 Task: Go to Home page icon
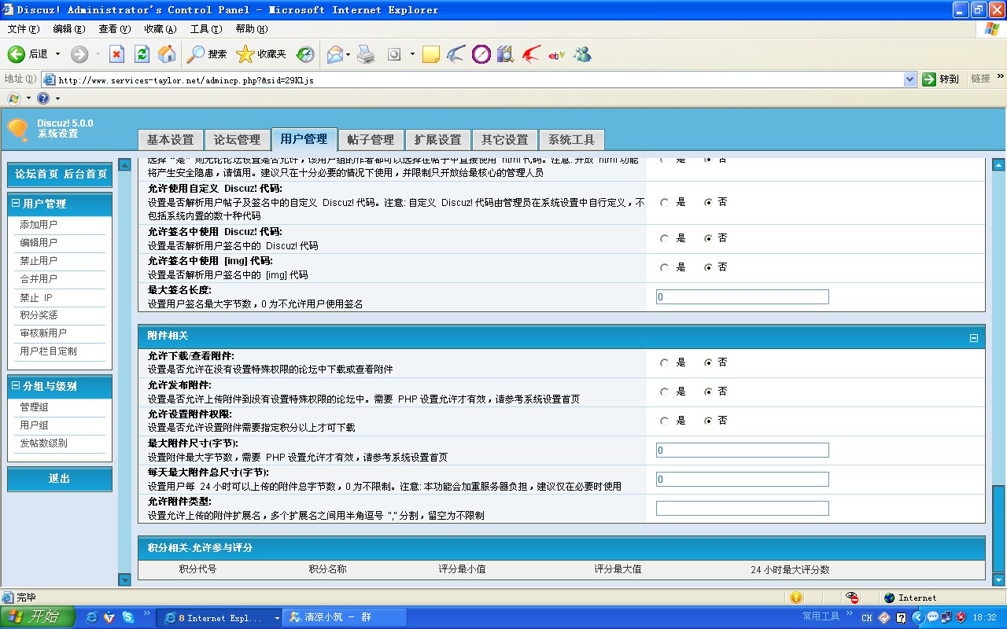point(167,54)
